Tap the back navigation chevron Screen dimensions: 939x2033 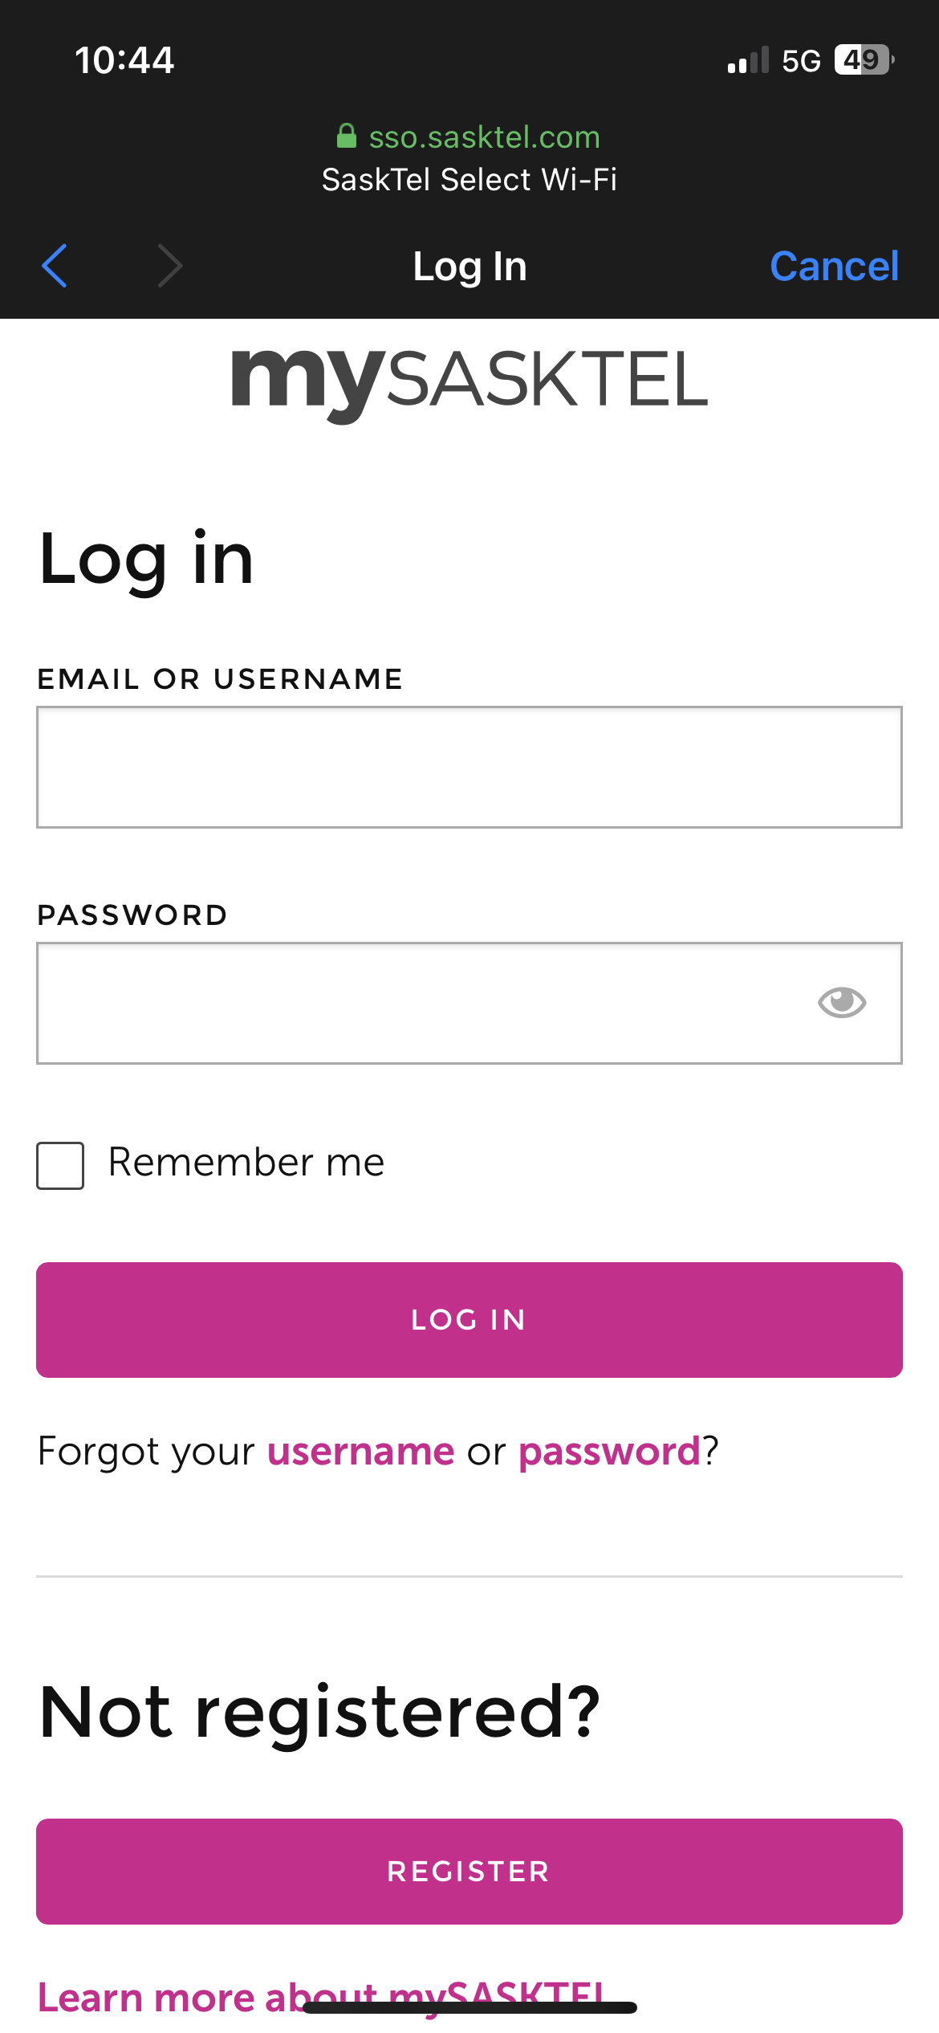(55, 266)
